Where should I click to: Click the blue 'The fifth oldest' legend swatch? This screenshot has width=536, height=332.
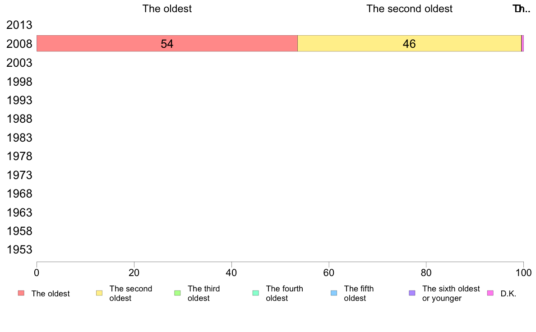(x=334, y=293)
